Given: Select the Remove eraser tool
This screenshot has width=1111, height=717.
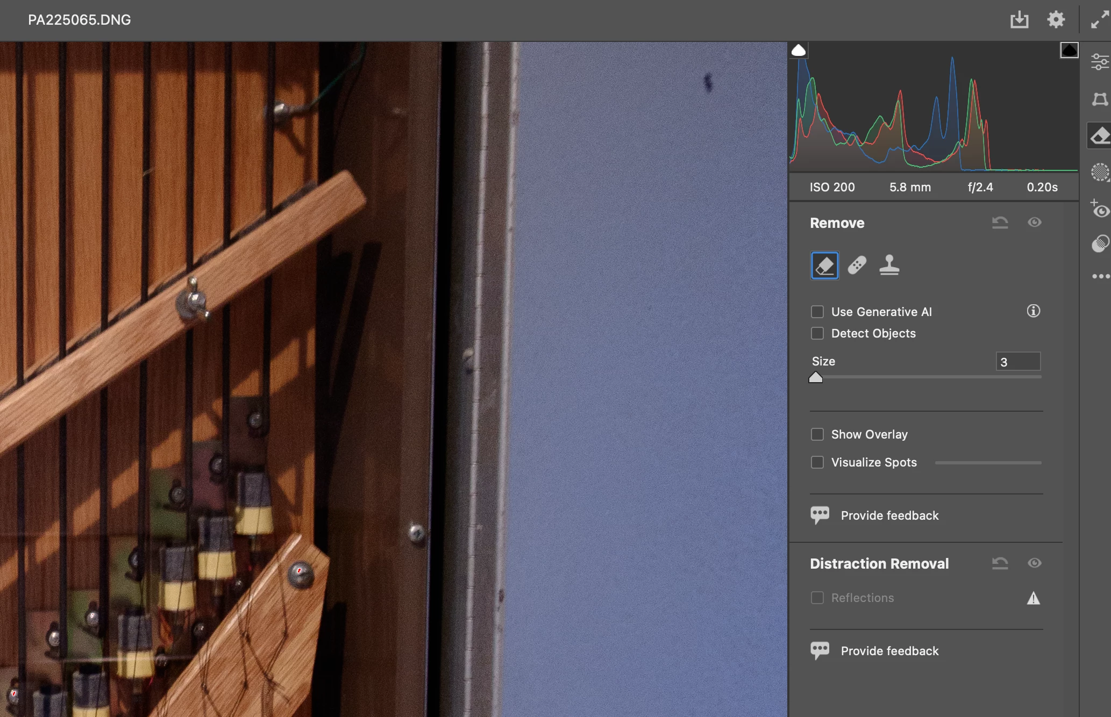Looking at the screenshot, I should coord(824,266).
